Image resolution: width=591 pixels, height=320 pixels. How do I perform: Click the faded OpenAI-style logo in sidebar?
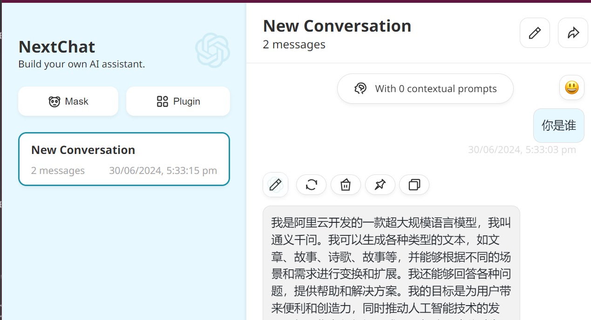pos(213,50)
